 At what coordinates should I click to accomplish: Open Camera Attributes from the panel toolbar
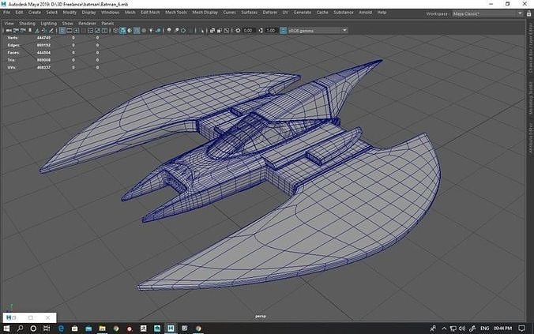point(23,30)
